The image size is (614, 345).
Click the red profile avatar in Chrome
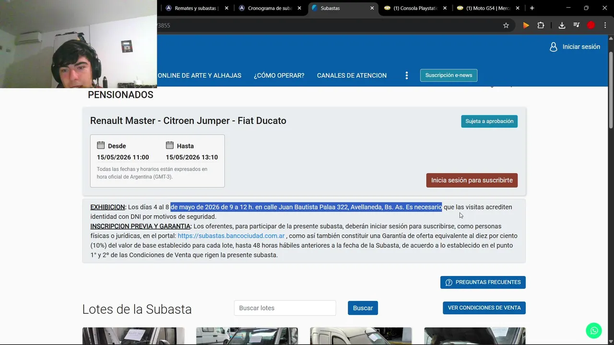[x=591, y=25]
